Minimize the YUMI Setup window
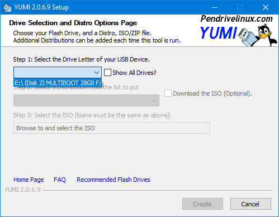This screenshot has height=217, width=279. click(215, 7)
